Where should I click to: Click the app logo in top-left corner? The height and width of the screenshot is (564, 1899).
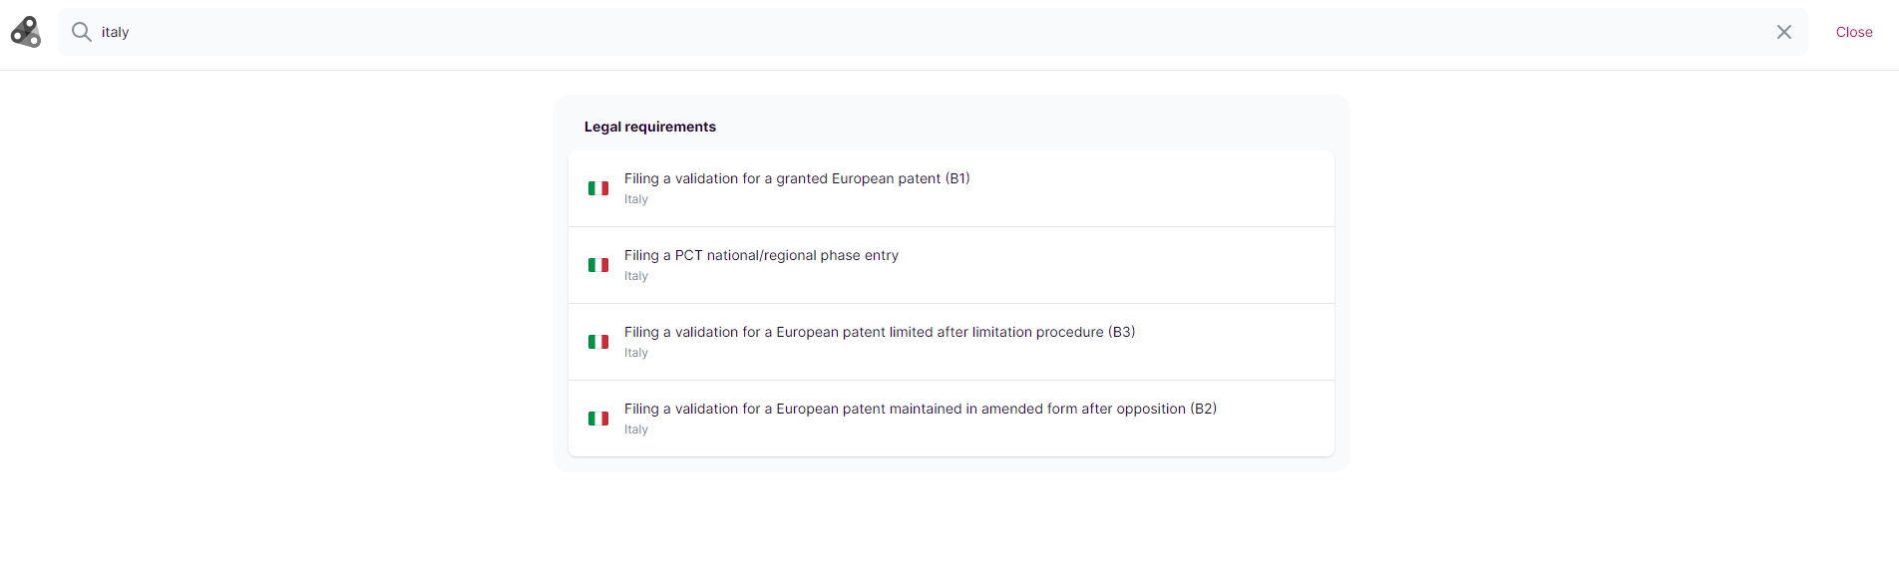(x=26, y=32)
